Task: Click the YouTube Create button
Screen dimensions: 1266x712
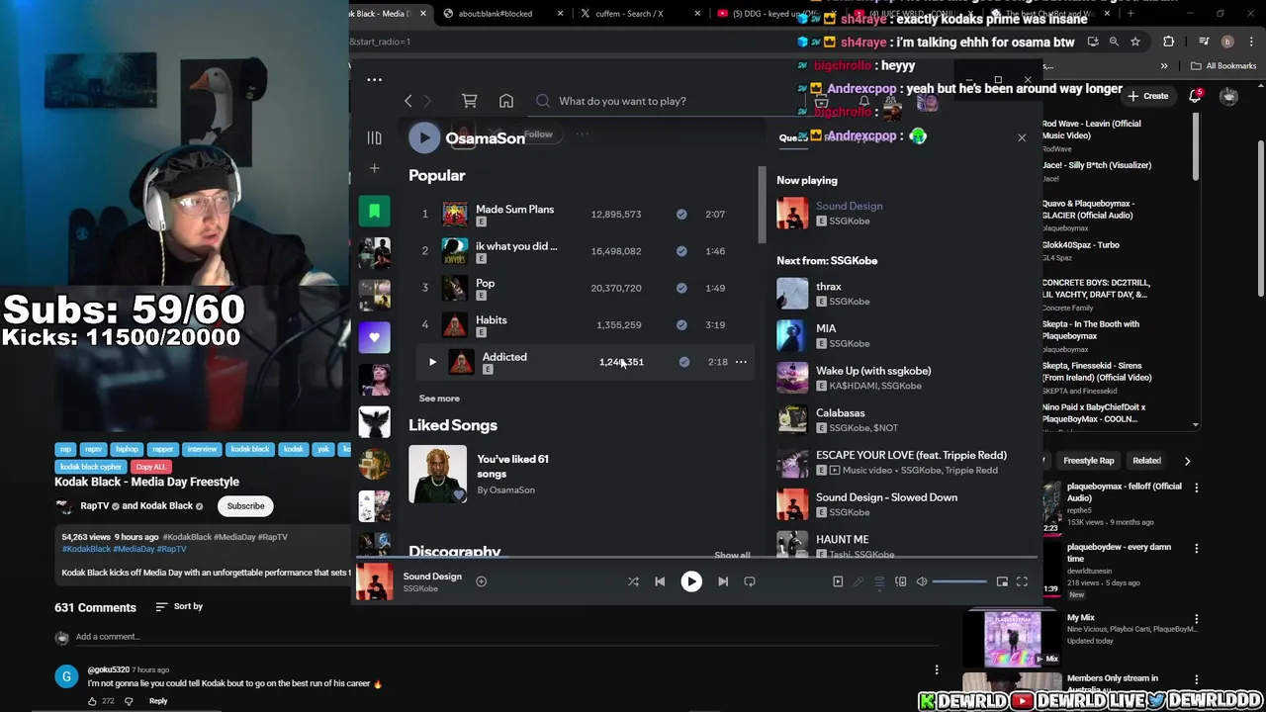Action: (x=1148, y=96)
